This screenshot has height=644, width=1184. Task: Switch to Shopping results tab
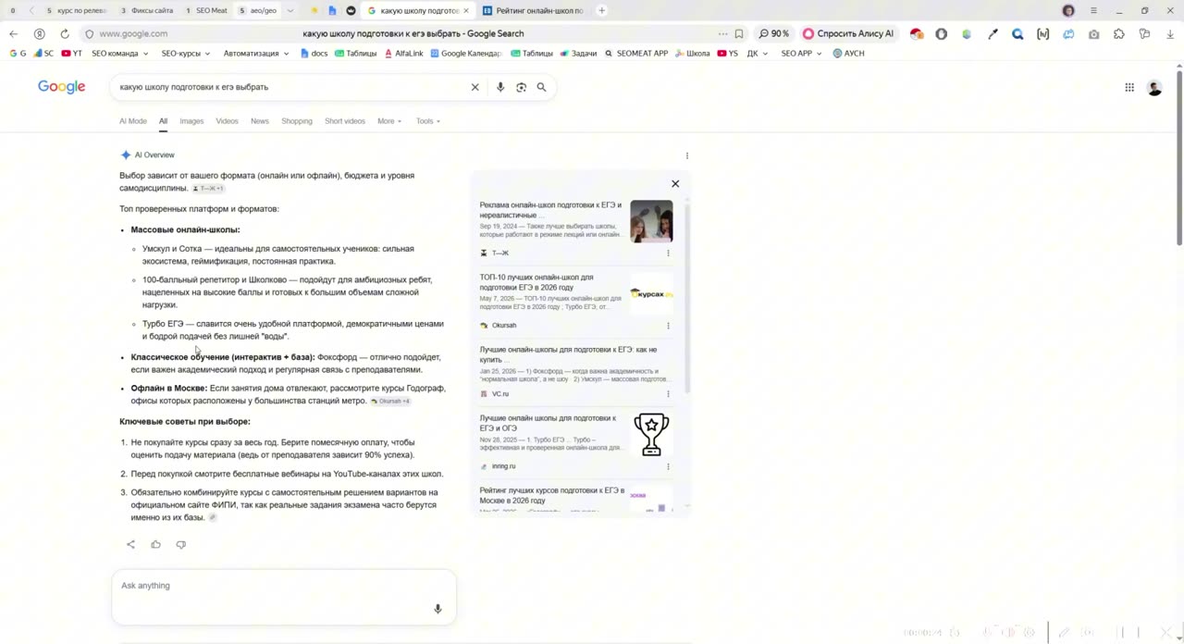tap(297, 121)
